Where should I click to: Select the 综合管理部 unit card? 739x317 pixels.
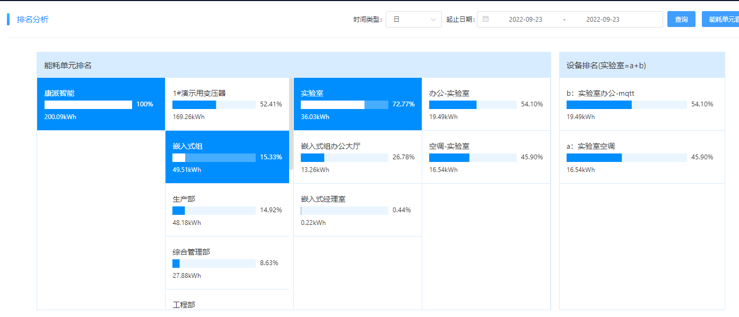point(227,263)
